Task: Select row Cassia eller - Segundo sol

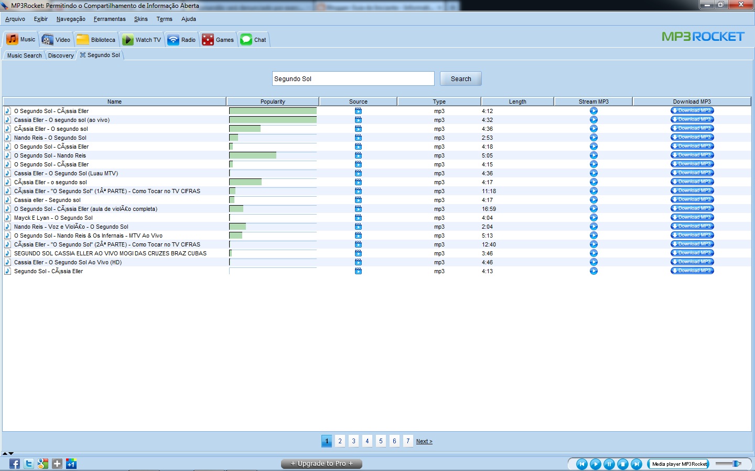Action: (x=377, y=199)
